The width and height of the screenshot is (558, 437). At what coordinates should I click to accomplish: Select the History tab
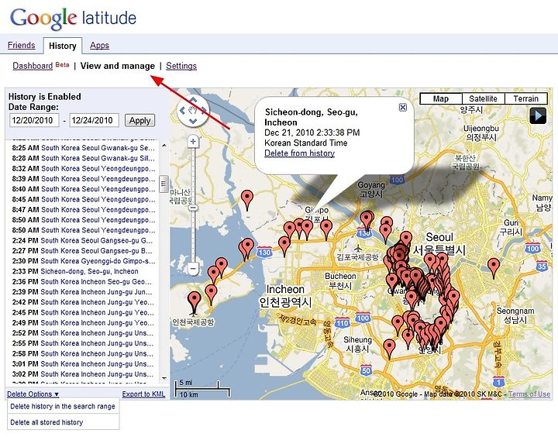63,46
